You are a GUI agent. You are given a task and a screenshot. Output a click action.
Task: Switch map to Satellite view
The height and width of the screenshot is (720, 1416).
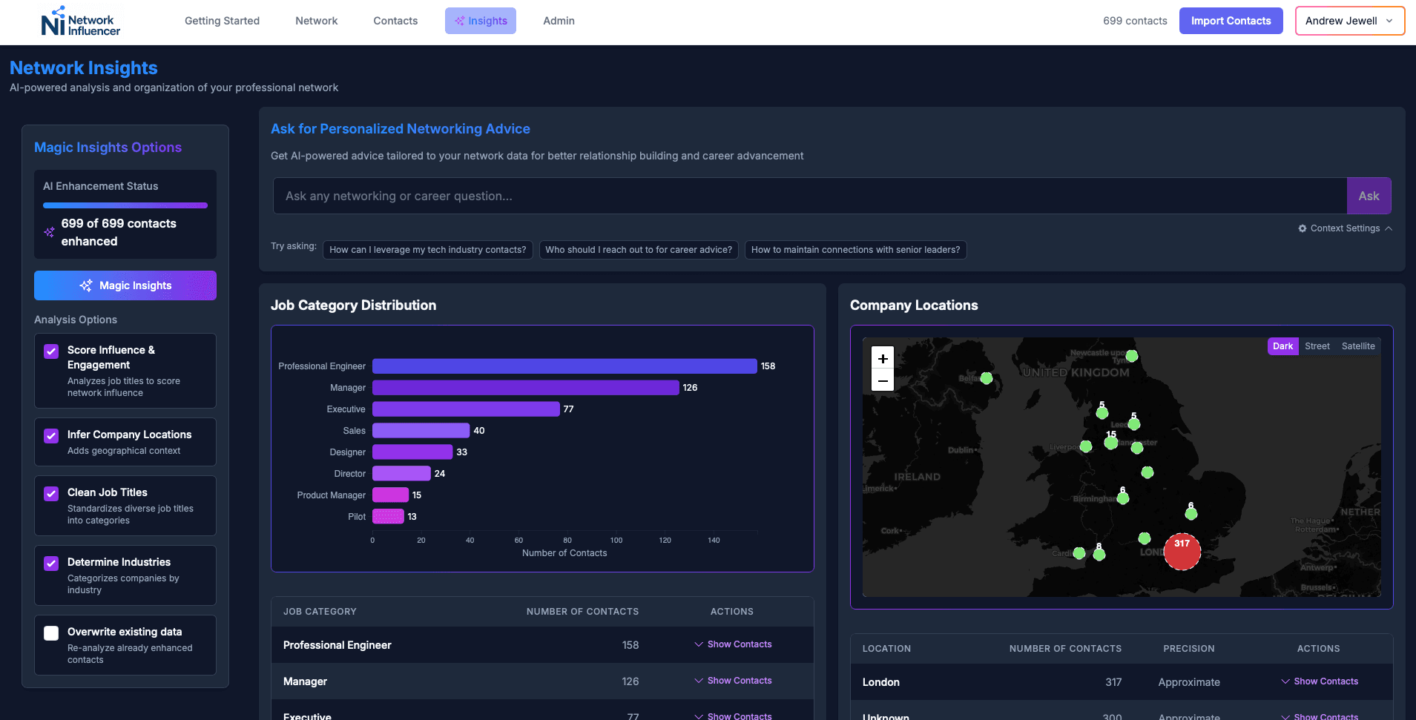pyautogui.click(x=1357, y=346)
